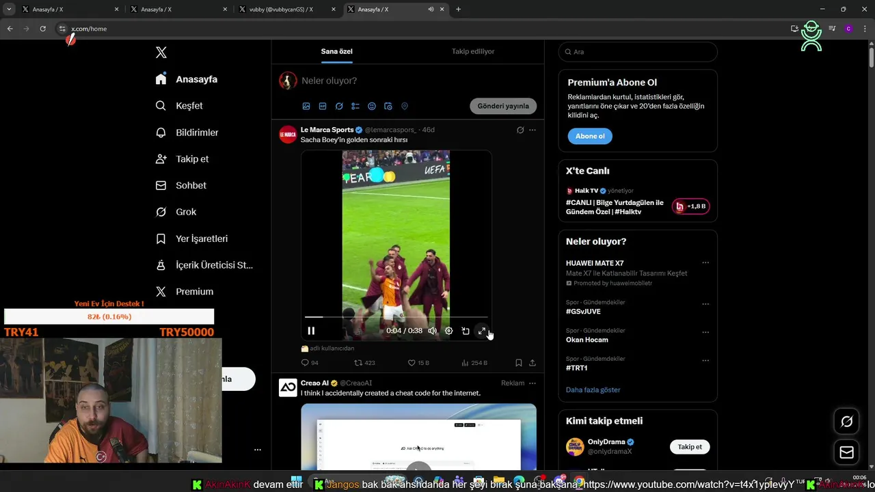The image size is (875, 492).
Task: Open the Okan Hocam trending topic
Action: (x=587, y=340)
